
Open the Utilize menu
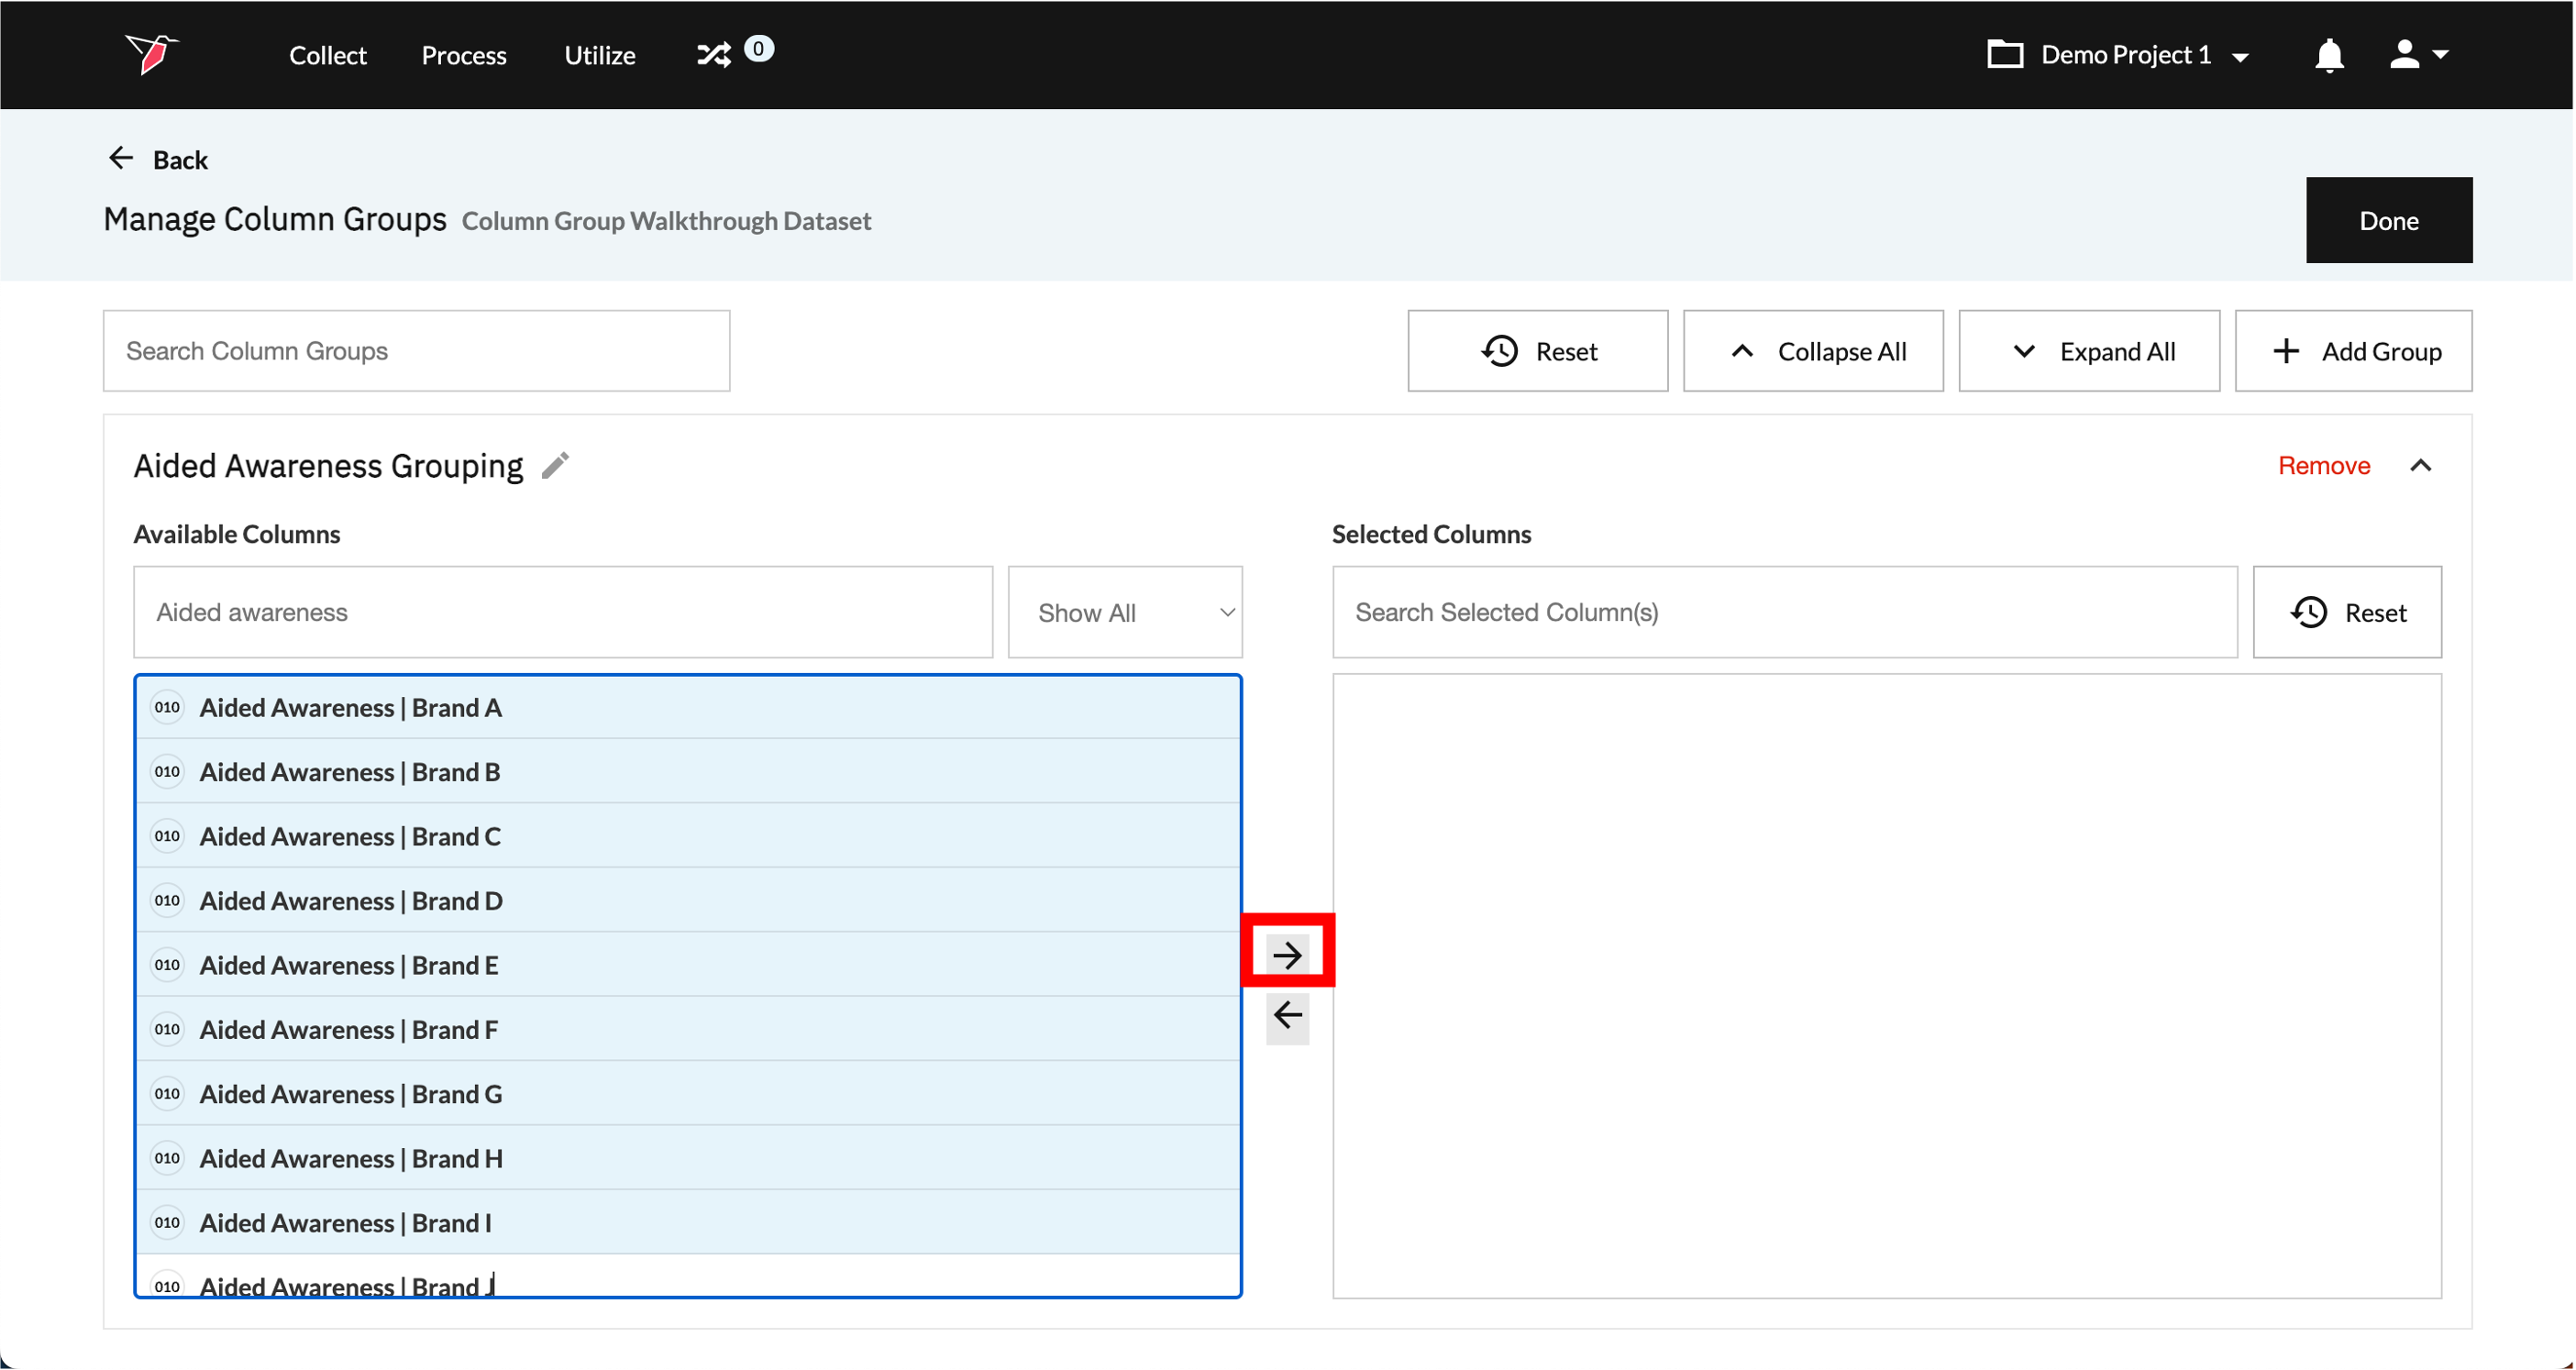pos(599,55)
